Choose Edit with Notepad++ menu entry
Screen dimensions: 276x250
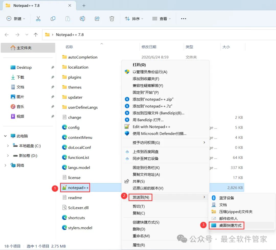click(151, 127)
